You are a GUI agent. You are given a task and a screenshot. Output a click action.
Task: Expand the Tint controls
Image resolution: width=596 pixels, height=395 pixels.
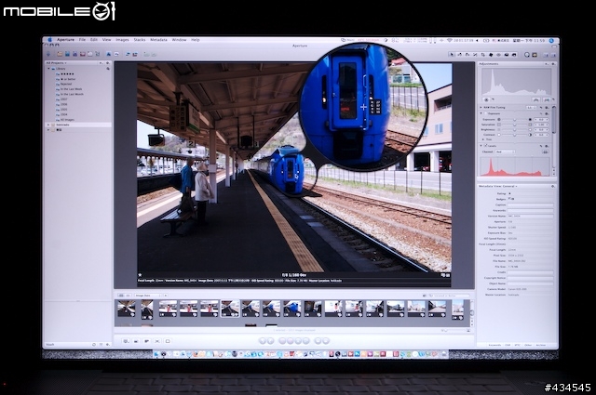click(x=482, y=139)
